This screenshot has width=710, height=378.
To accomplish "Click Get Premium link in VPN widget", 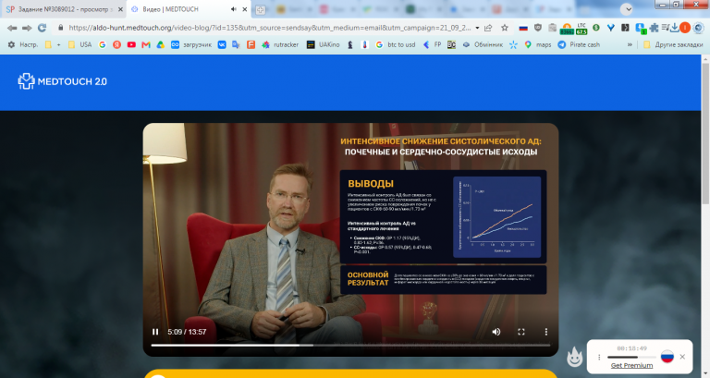I will (x=631, y=365).
